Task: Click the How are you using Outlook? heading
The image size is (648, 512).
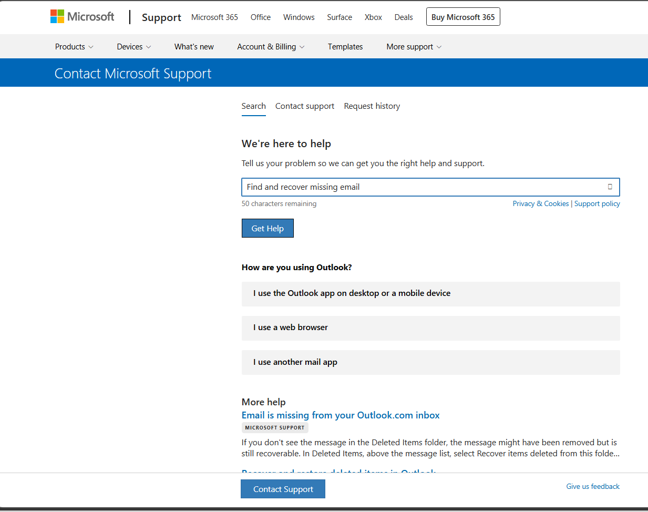Action: pos(297,268)
